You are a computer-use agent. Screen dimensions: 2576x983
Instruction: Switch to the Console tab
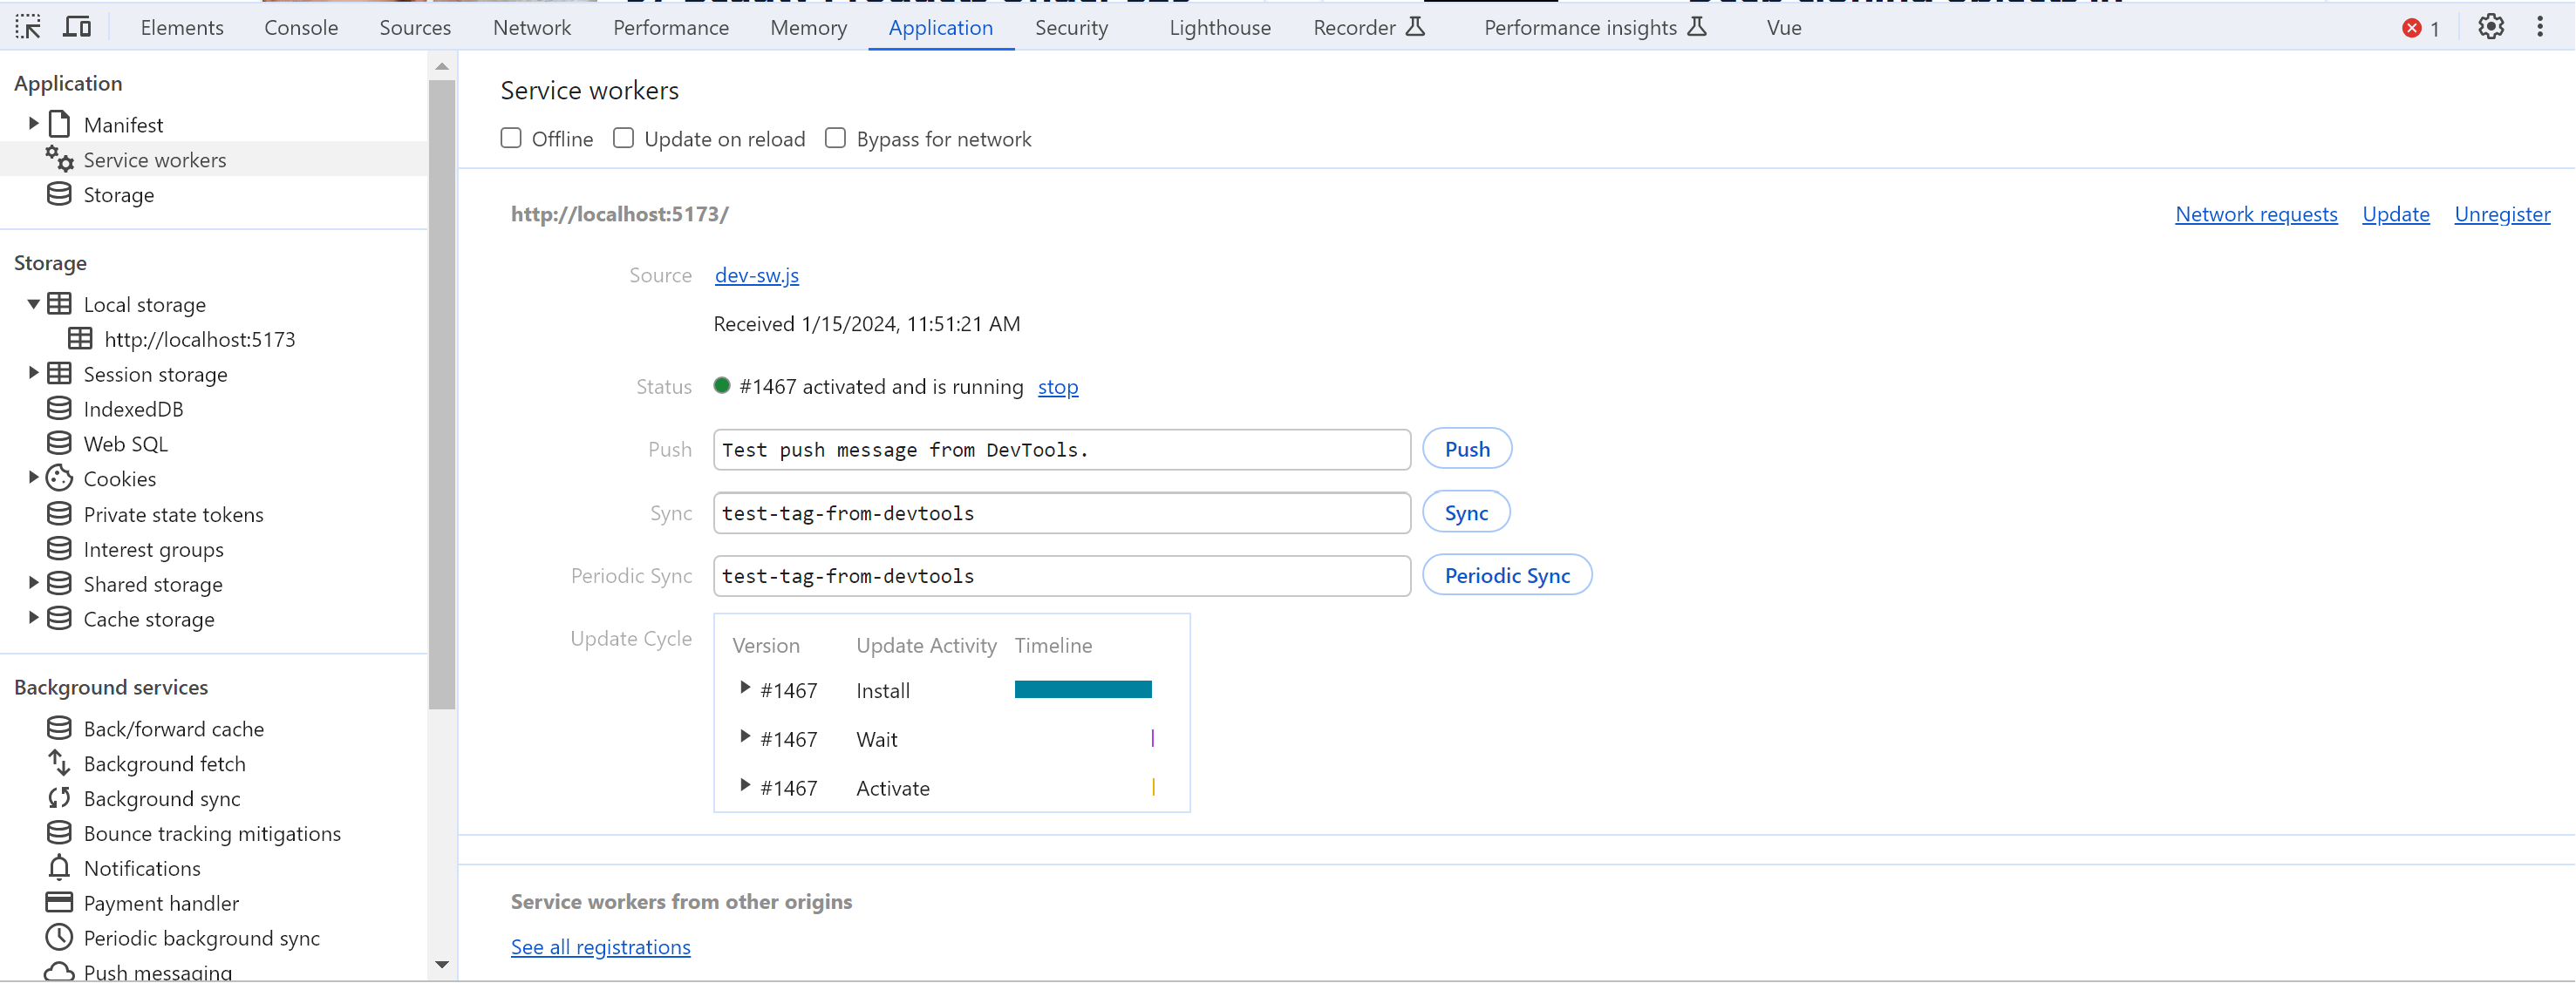301,28
